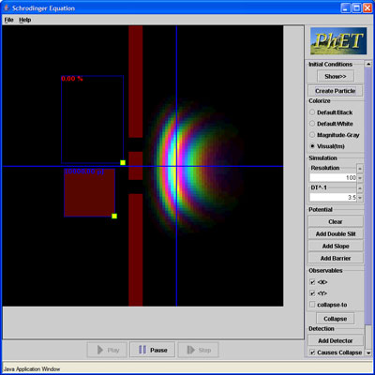The image size is (375, 375).
Task: Click the Play button icon
Action: 100,350
